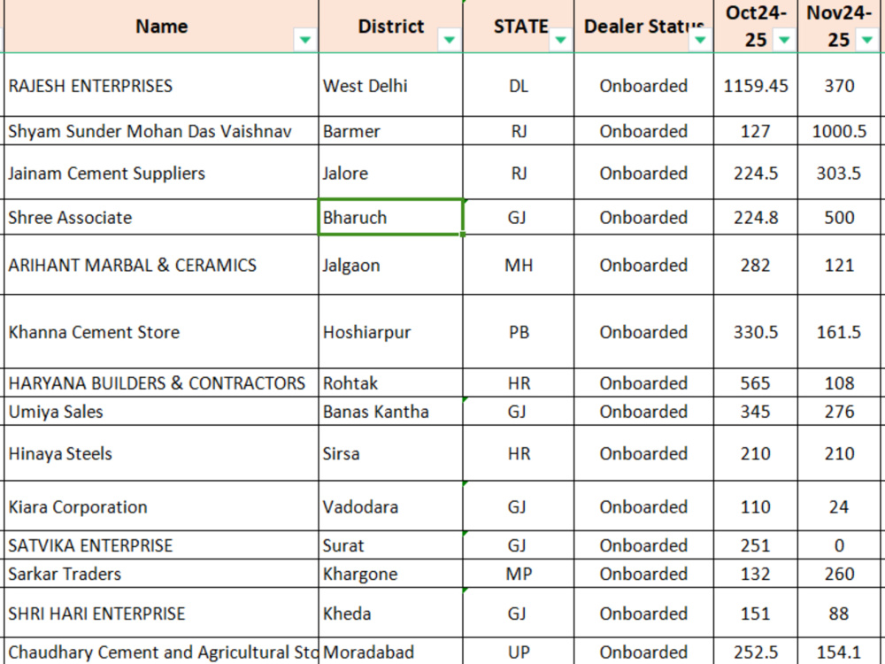Select the 282 value cell
The height and width of the screenshot is (664, 885).
(x=756, y=265)
